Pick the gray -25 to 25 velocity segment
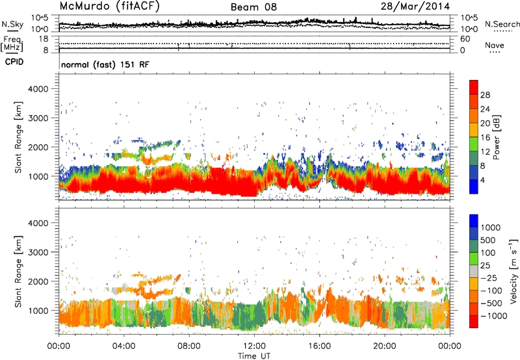 474,271
